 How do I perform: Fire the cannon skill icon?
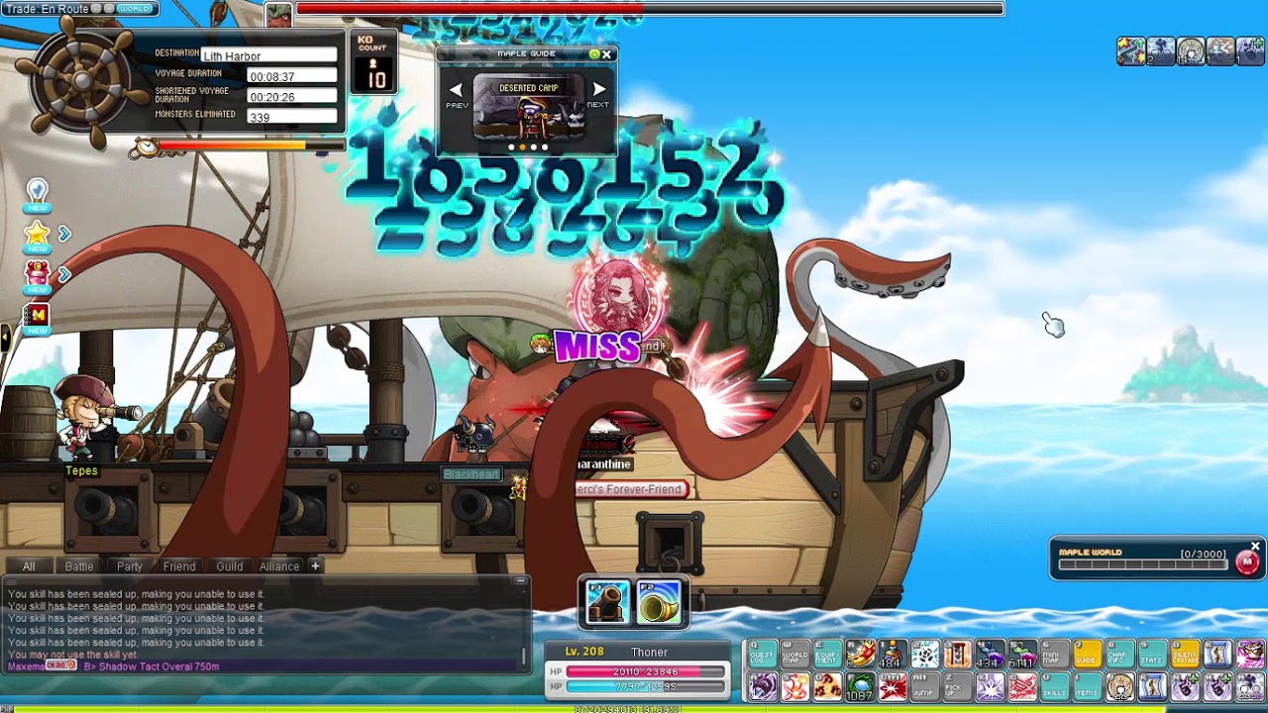pos(607,602)
